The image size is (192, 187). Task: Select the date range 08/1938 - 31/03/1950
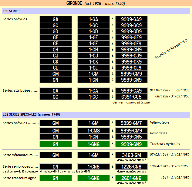(172, 96)
